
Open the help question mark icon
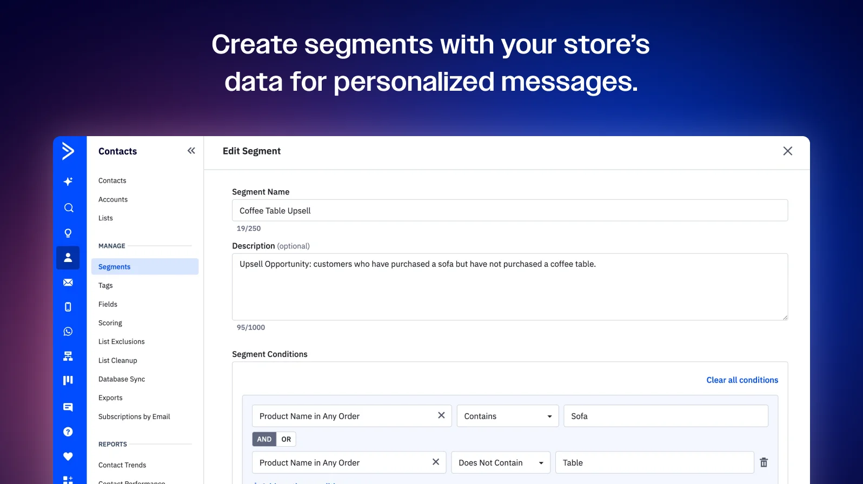coord(68,432)
